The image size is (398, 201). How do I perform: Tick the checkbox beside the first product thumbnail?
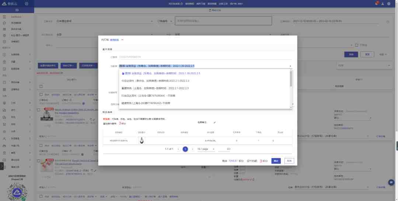click(39, 110)
